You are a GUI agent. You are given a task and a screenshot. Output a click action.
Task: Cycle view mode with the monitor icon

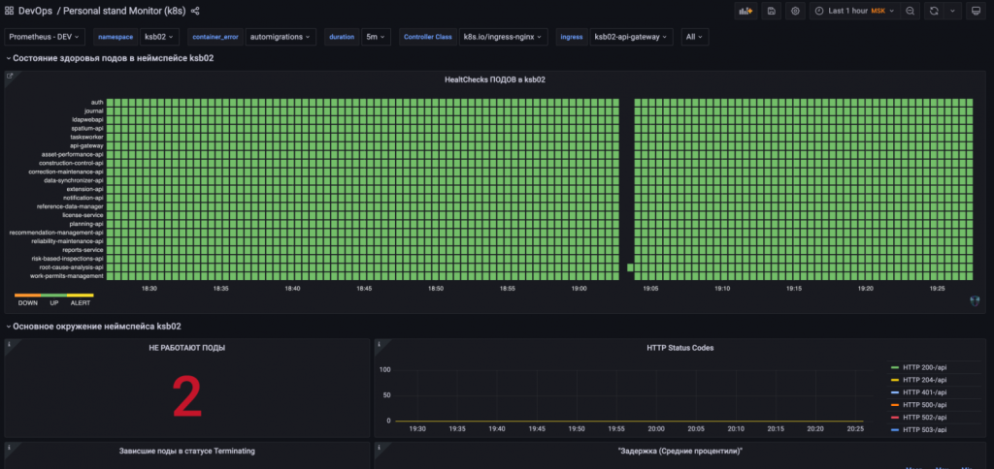point(976,11)
